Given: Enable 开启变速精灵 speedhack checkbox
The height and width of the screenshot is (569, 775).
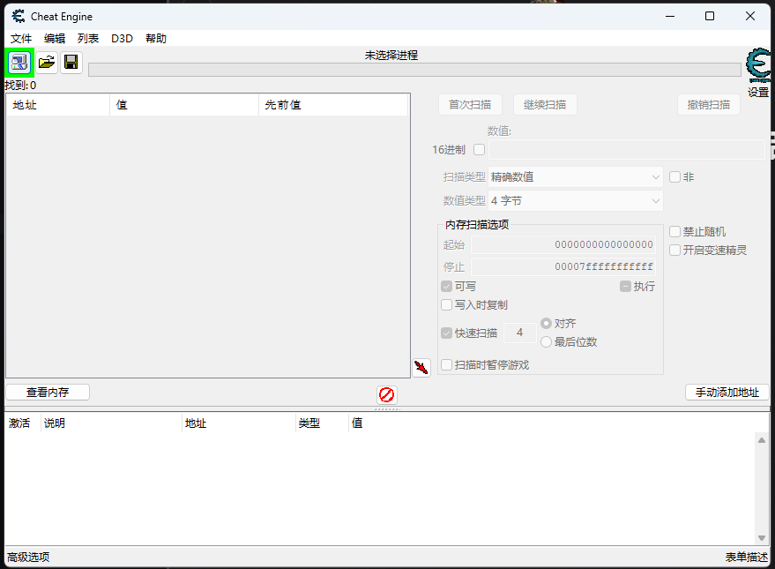Looking at the screenshot, I should (674, 250).
